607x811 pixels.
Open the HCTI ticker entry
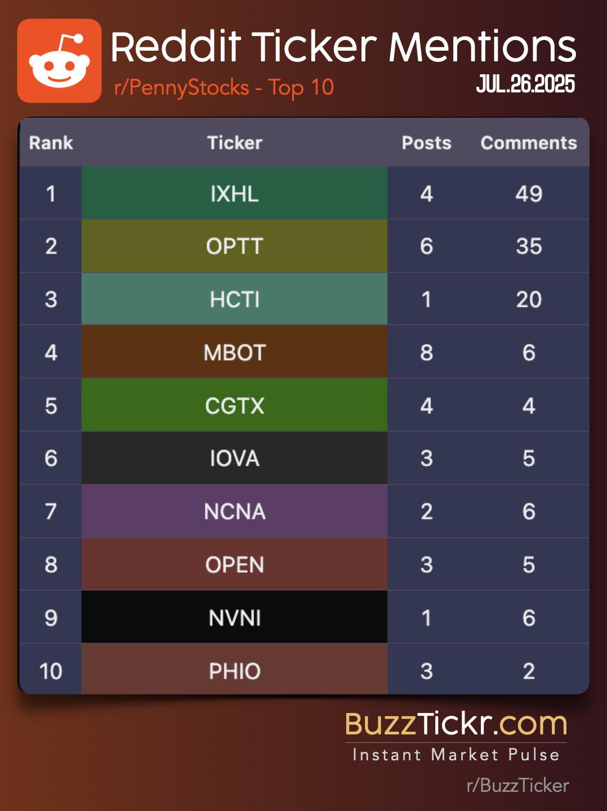coord(234,299)
